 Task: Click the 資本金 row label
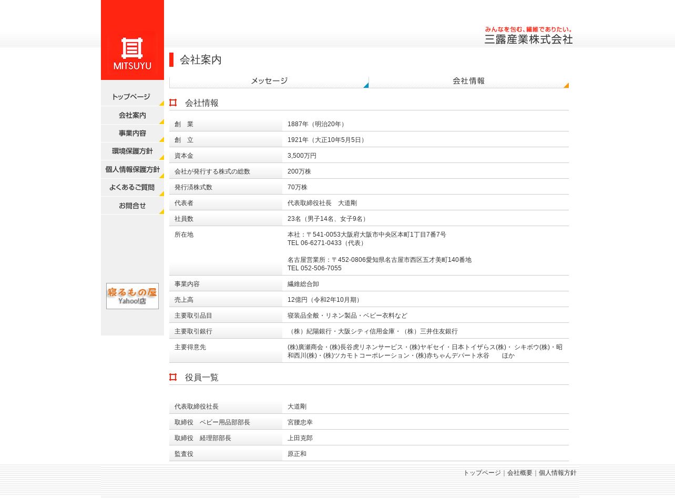point(184,156)
